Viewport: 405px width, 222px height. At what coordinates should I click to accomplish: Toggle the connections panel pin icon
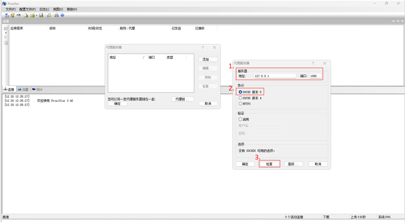(398, 21)
